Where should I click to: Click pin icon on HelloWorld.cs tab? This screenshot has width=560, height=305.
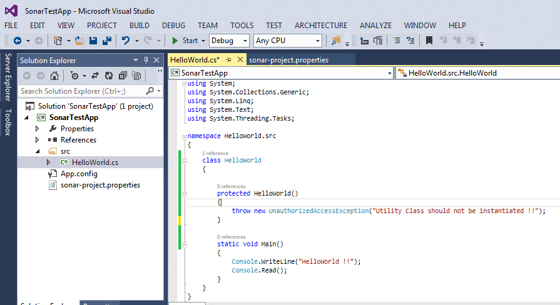tap(228, 59)
